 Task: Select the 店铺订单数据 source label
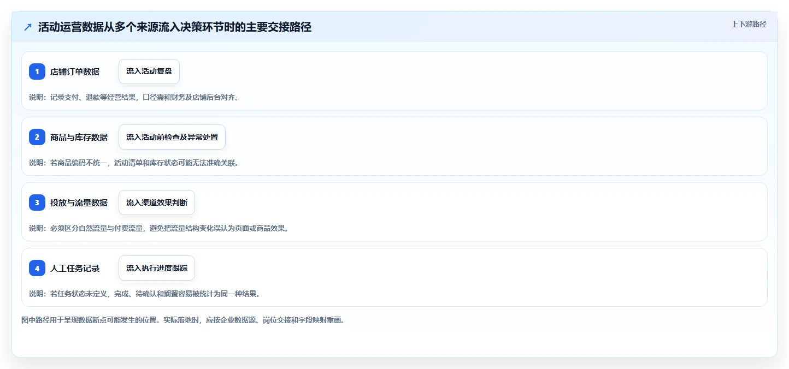pos(75,72)
